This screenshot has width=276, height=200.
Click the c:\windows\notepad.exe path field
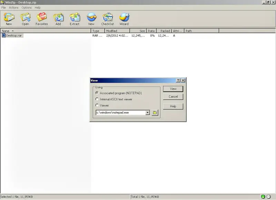[x=120, y=113]
